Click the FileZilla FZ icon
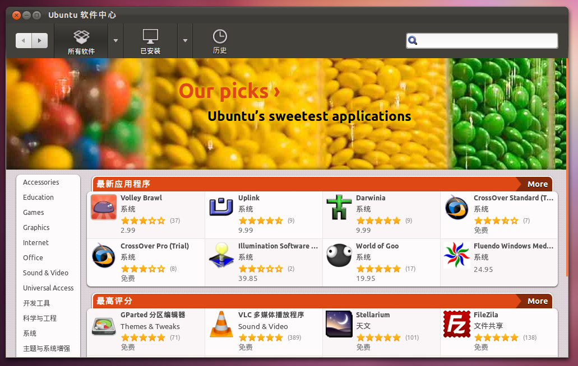This screenshot has width=578, height=366. pyautogui.click(x=457, y=323)
